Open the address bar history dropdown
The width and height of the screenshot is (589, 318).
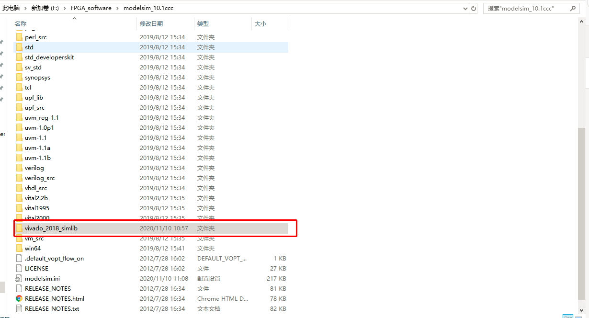[x=466, y=8]
